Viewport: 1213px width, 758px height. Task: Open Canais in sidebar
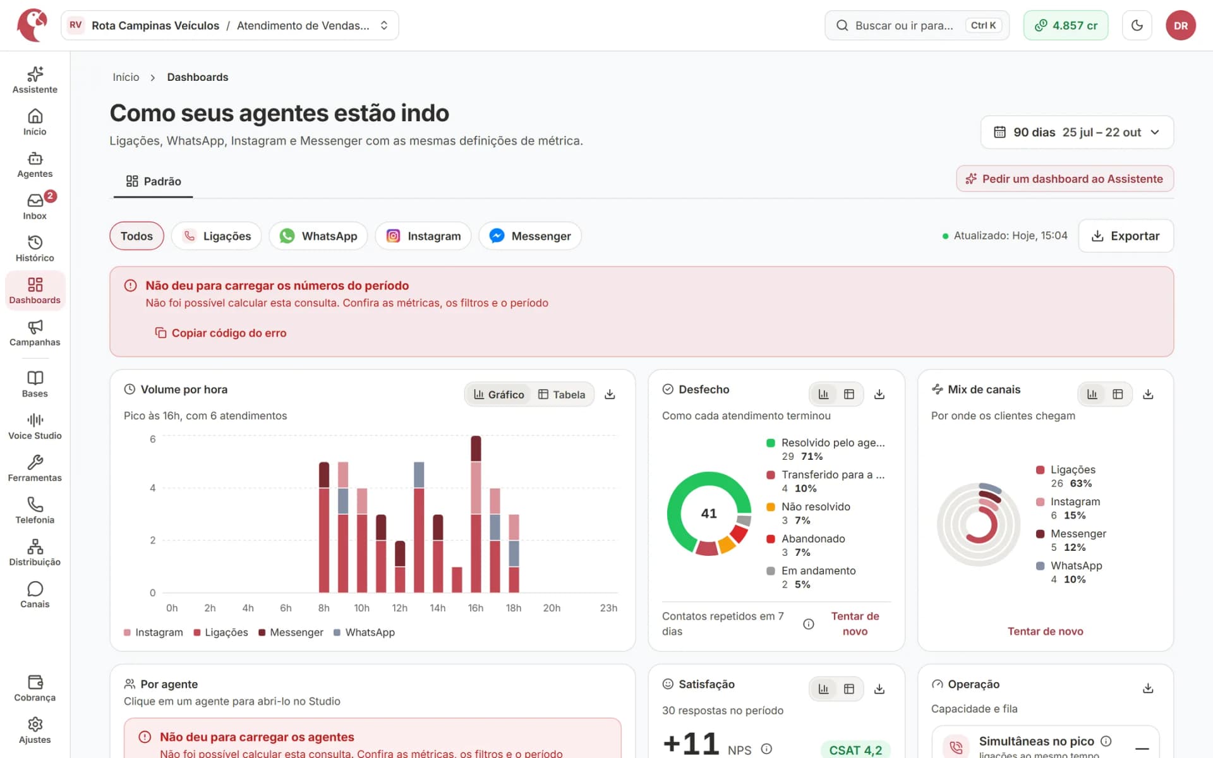35,595
